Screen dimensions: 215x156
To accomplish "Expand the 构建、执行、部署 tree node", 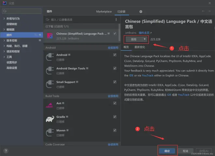I will coord(4,46).
